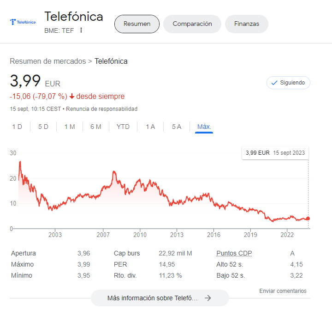Image resolution: width=332 pixels, height=322 pixels.
Task: Select the YTD chart range
Action: click(123, 127)
